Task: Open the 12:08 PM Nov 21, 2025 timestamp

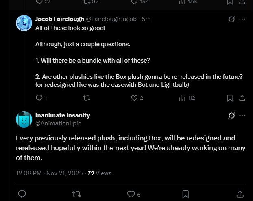Action: [x=49, y=173]
